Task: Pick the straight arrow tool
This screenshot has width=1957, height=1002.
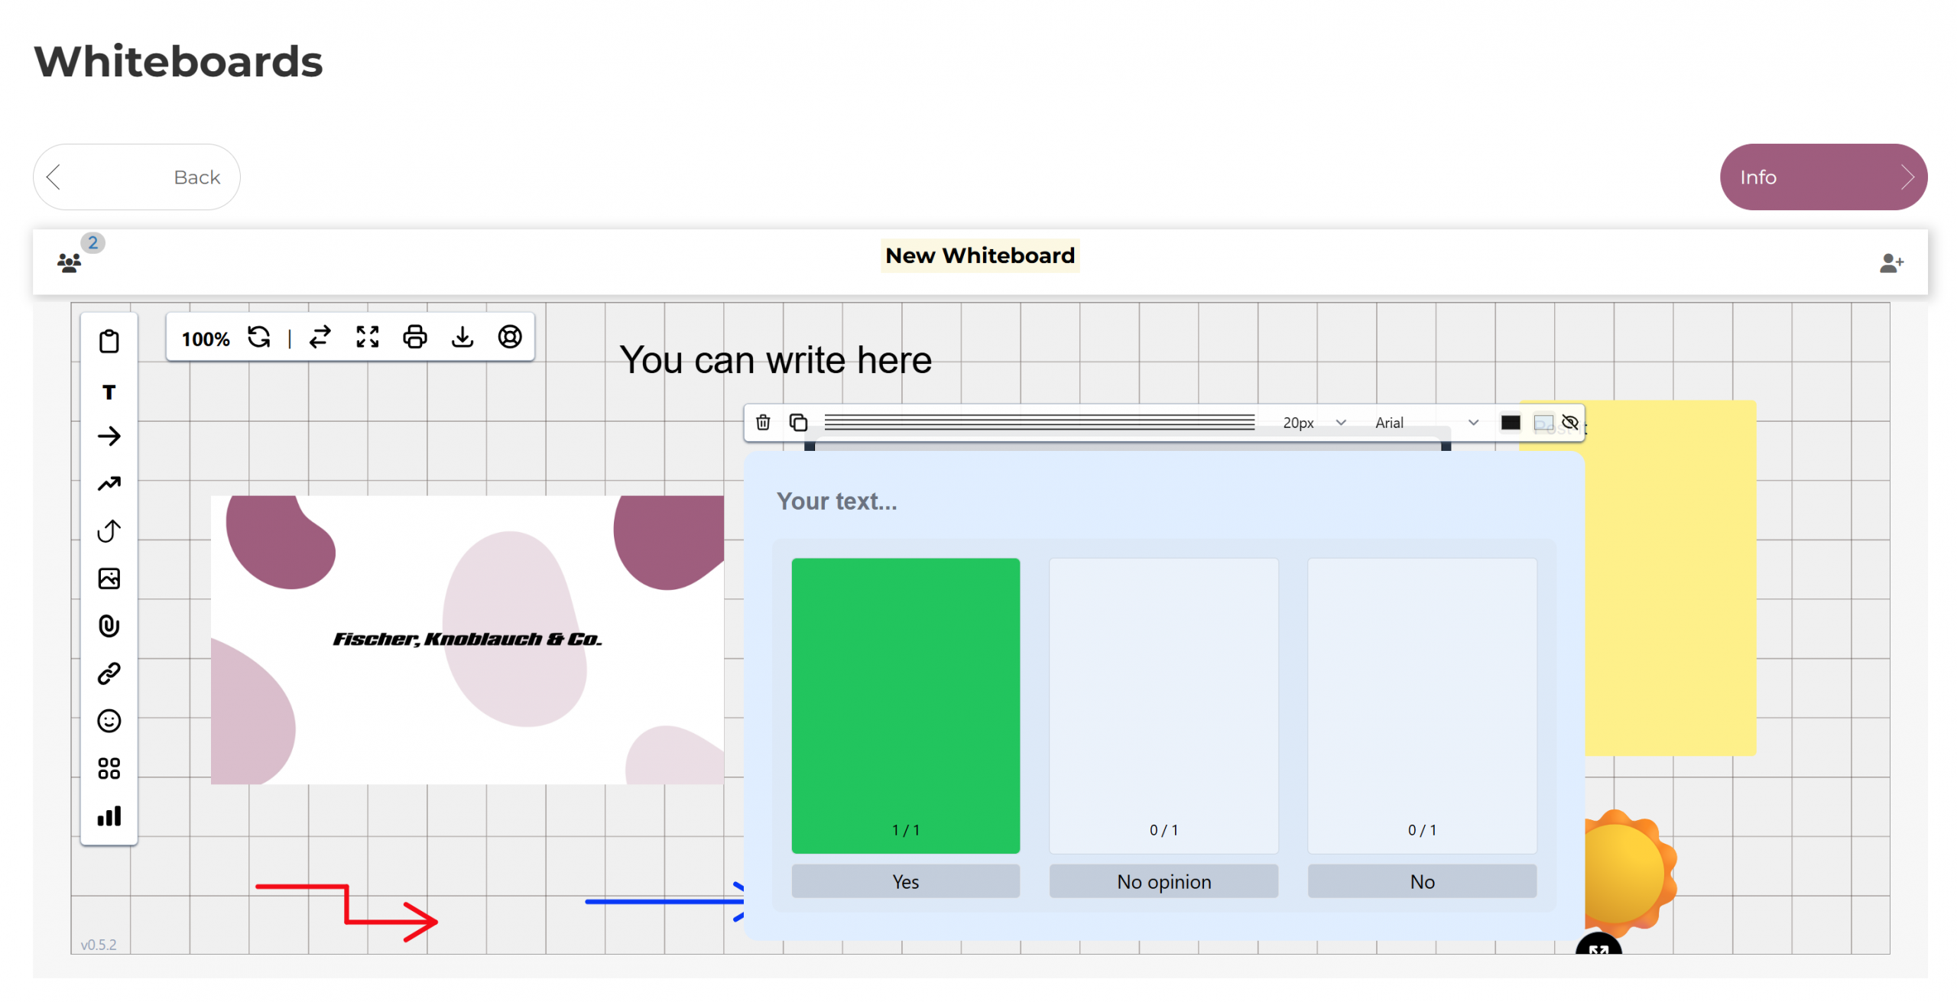Action: coord(109,436)
